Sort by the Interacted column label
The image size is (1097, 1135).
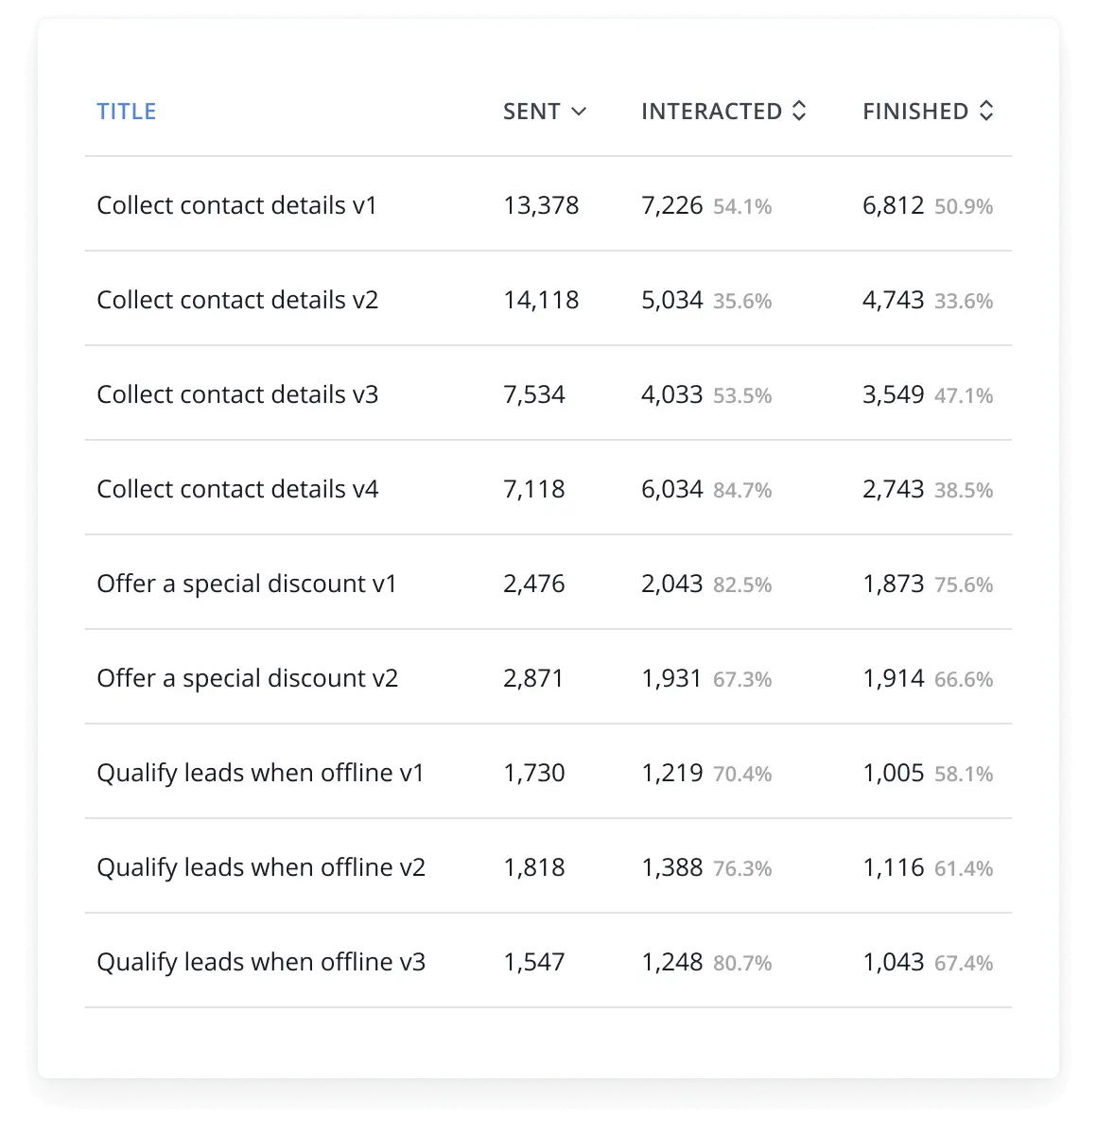click(x=711, y=112)
